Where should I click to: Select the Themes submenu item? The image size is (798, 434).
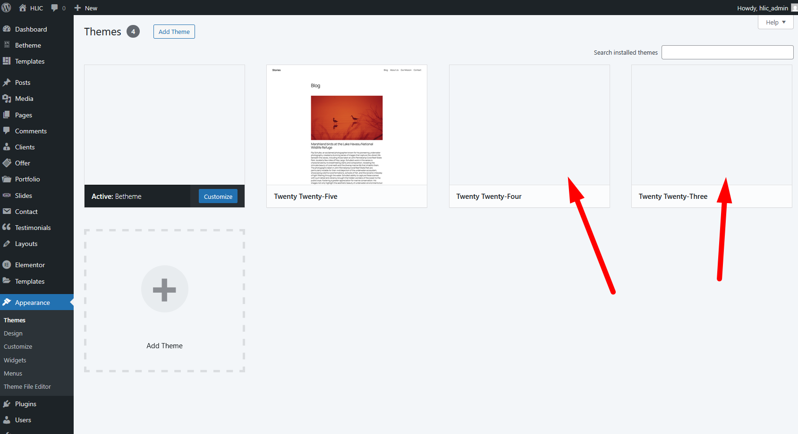pos(15,320)
